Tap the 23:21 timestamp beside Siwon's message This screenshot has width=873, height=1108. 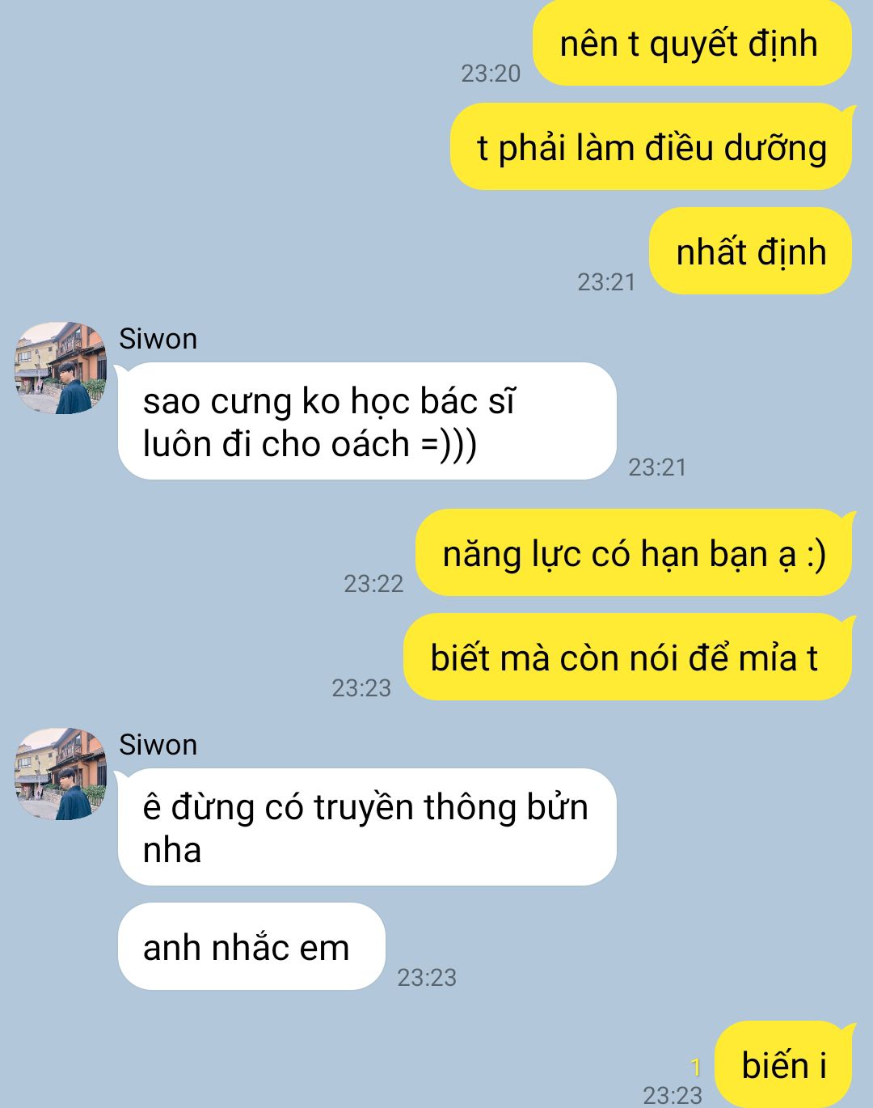coord(657,467)
